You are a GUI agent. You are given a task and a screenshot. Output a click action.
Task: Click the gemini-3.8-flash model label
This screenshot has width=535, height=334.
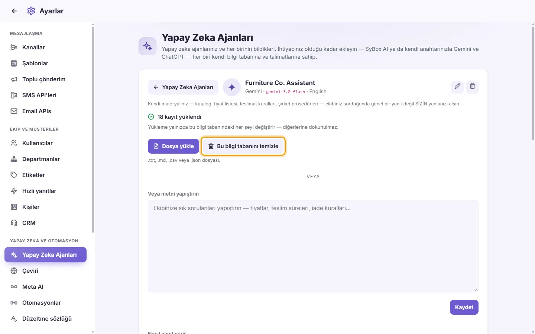[285, 92]
